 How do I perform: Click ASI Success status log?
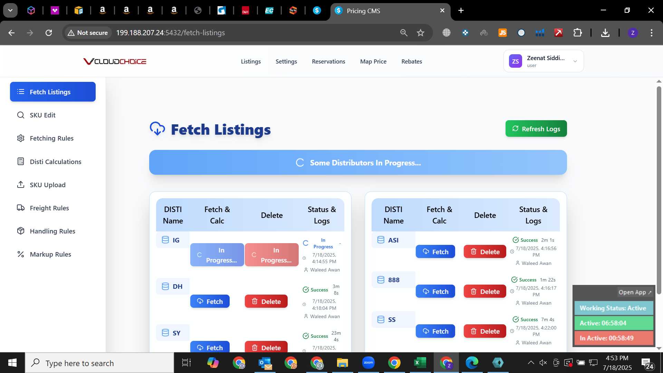pos(525,240)
